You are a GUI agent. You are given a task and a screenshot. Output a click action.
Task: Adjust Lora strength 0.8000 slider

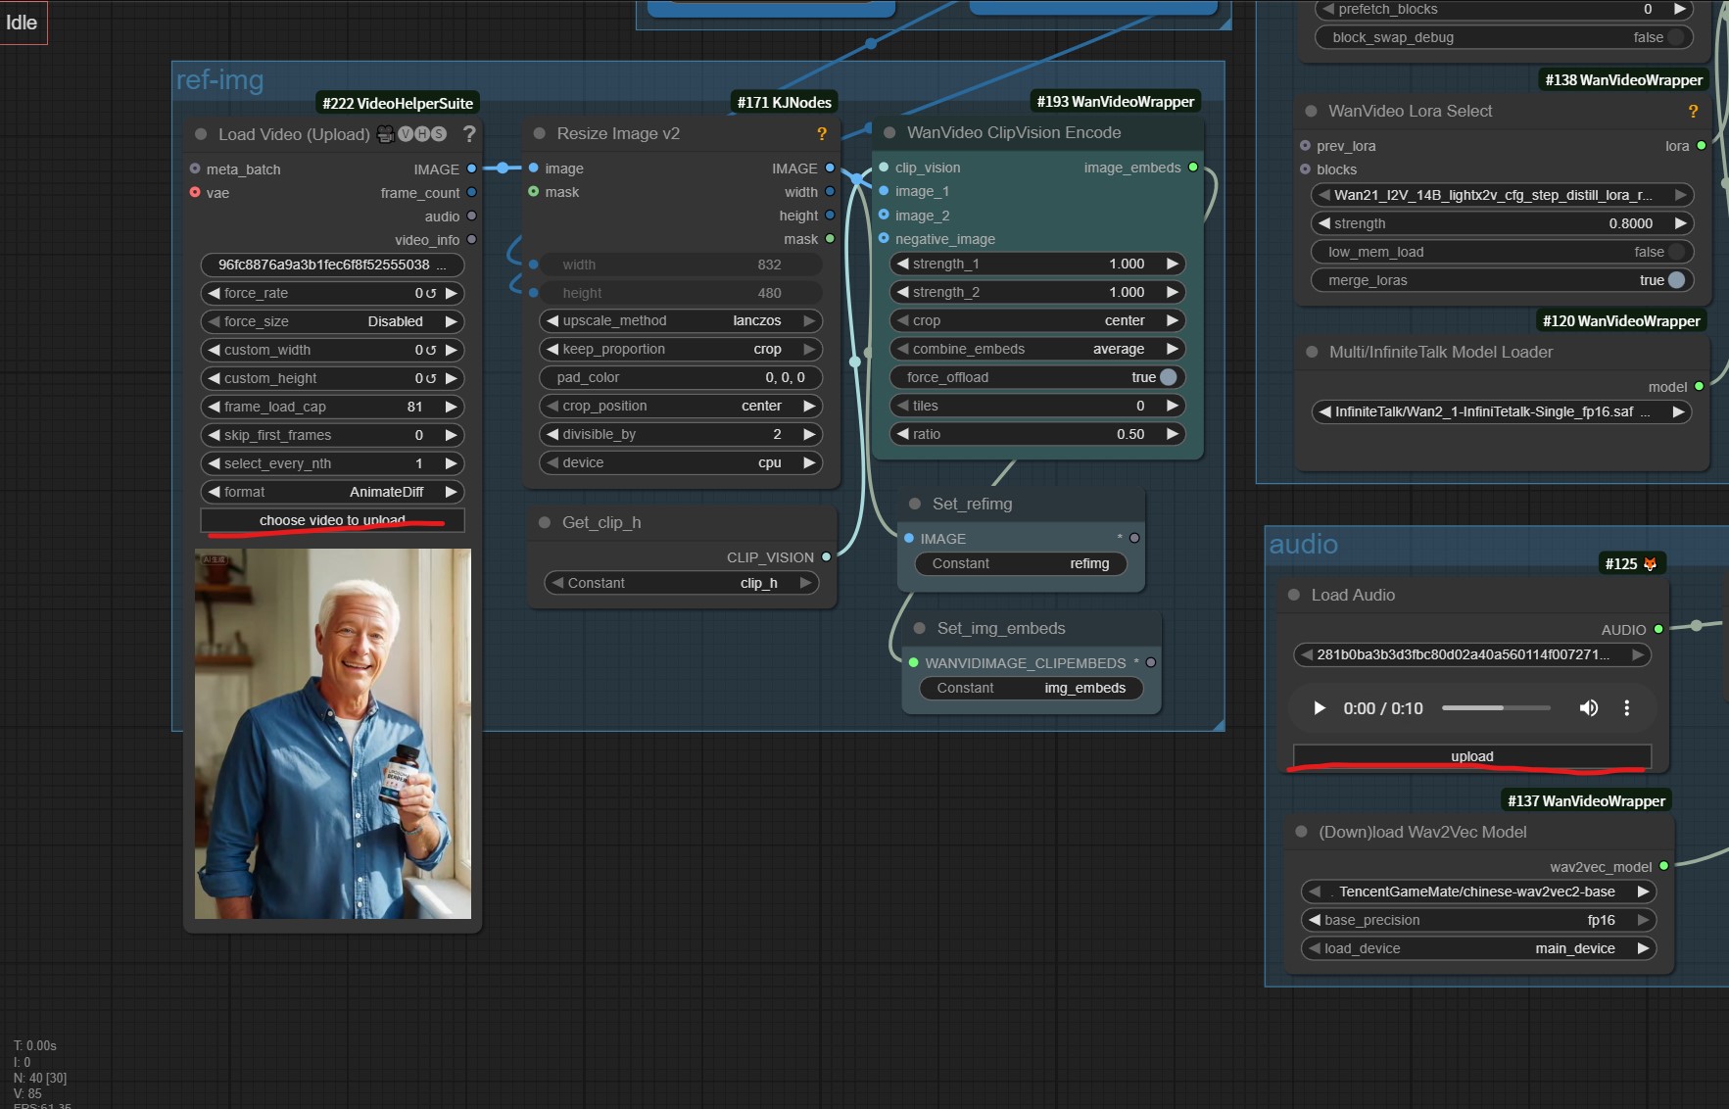[1502, 223]
